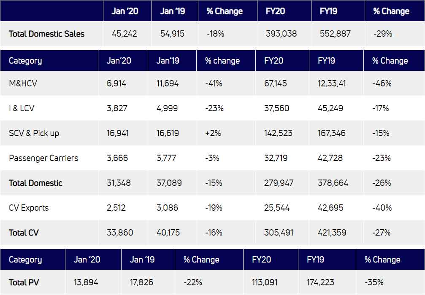Screen dimensions: 425x295
Task: Select the CV Exports row label
Action: (29, 208)
